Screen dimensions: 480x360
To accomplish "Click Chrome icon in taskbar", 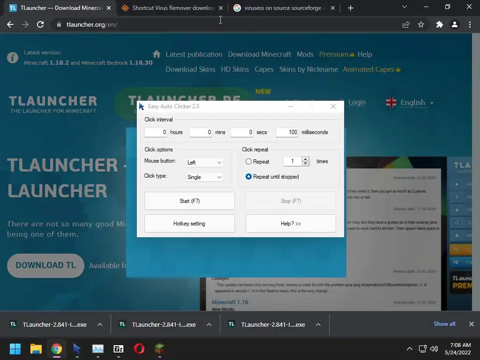I will 57,349.
